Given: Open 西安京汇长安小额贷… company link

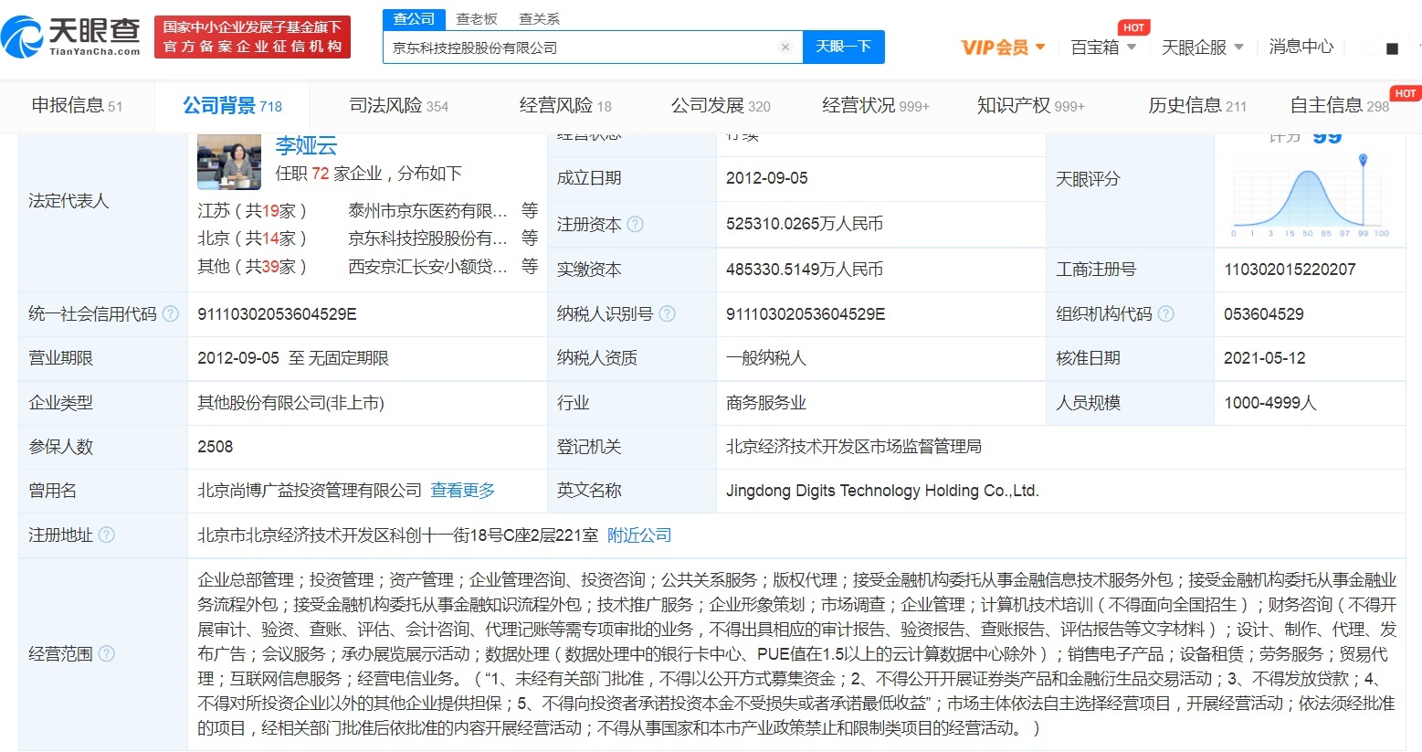Looking at the screenshot, I should coord(427,266).
